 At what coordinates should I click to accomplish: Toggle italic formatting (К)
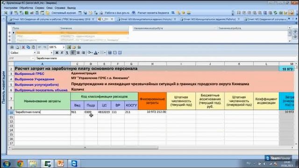click(x=62, y=53)
